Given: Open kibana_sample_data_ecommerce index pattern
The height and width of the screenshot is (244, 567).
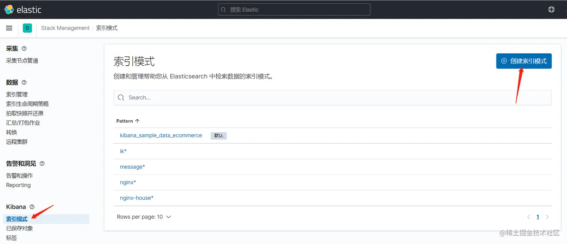Looking at the screenshot, I should (x=161, y=136).
